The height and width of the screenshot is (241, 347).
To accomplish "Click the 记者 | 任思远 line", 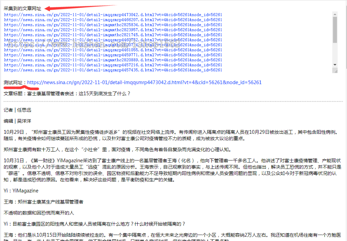I will click(17, 110).
